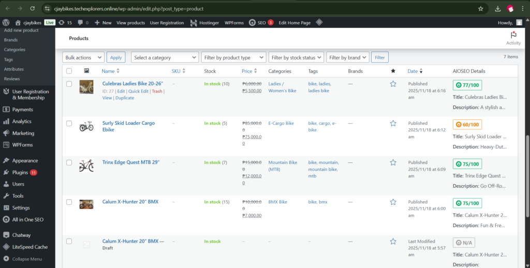This screenshot has height=268, width=530.
Task: Mark Trinx Edge Quest MTB as featured
Action: (x=393, y=162)
